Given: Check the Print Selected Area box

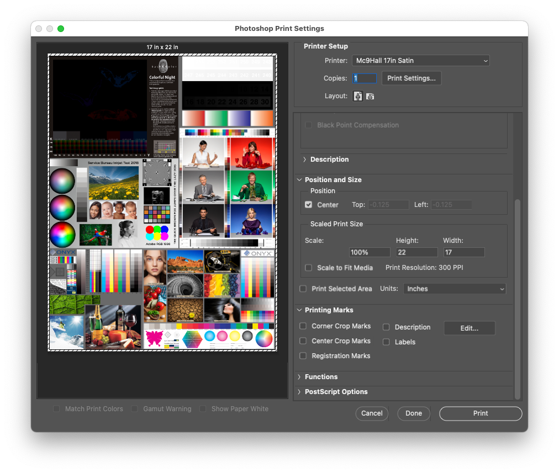Looking at the screenshot, I should coord(303,288).
